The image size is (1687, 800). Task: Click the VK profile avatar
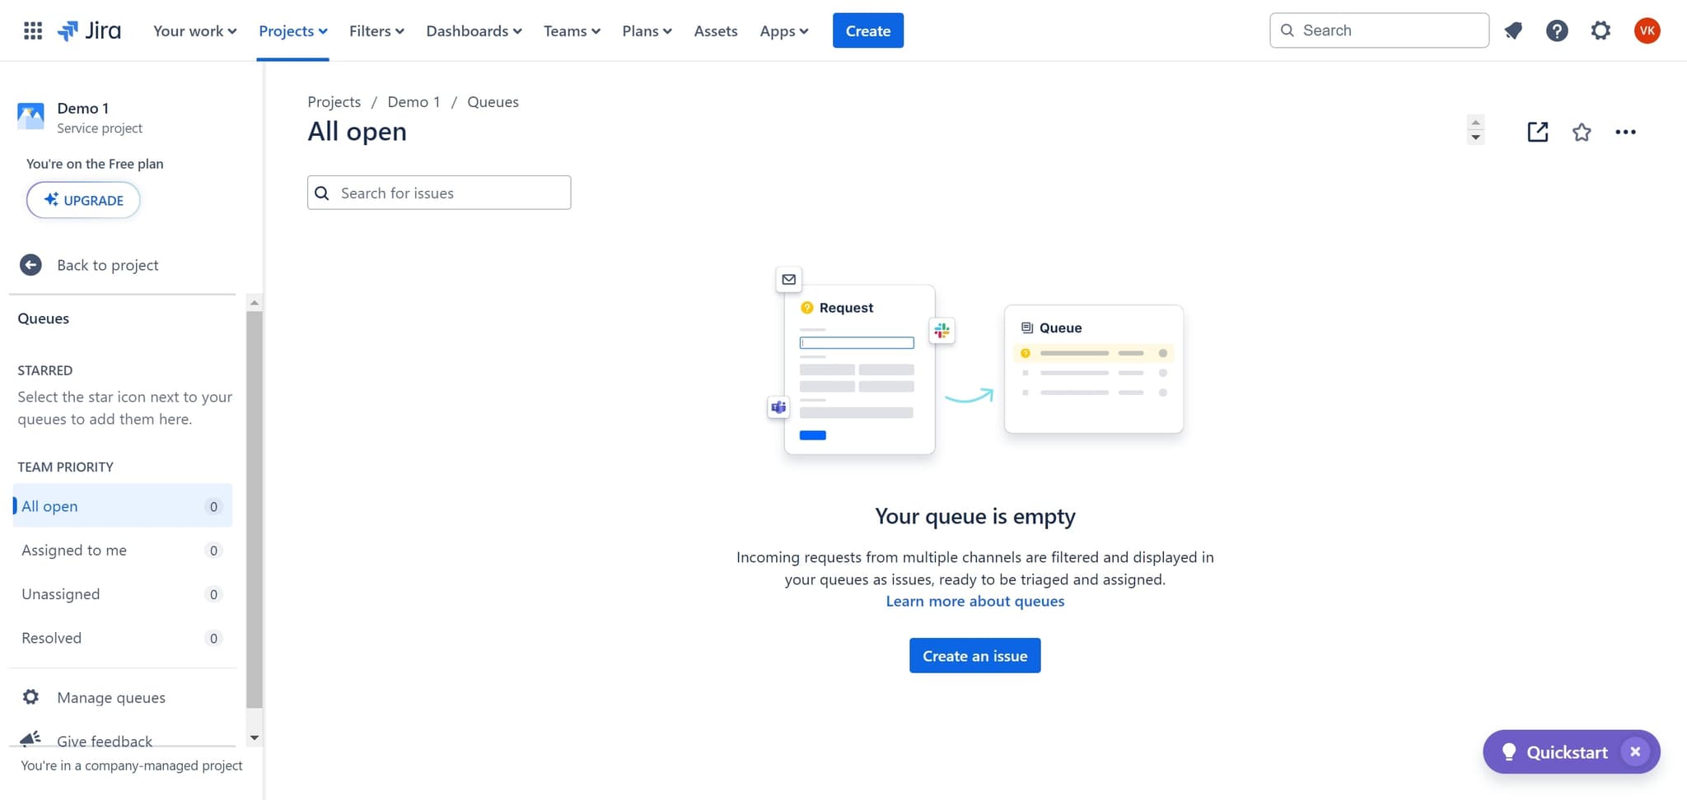1647,30
